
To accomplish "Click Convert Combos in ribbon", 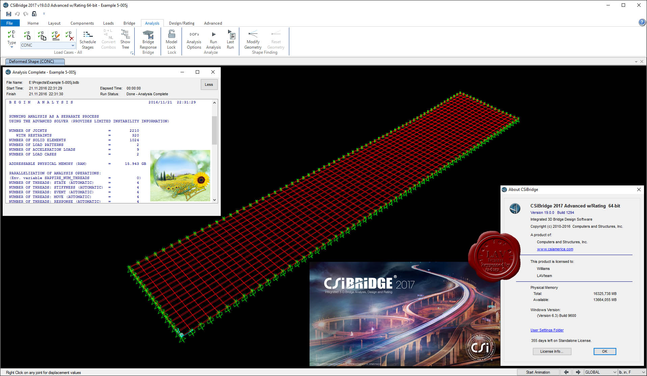I will coord(108,40).
